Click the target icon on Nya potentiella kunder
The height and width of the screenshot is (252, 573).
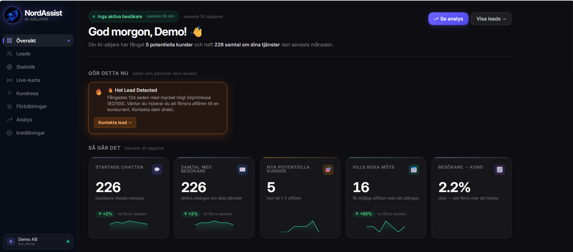tap(328, 170)
